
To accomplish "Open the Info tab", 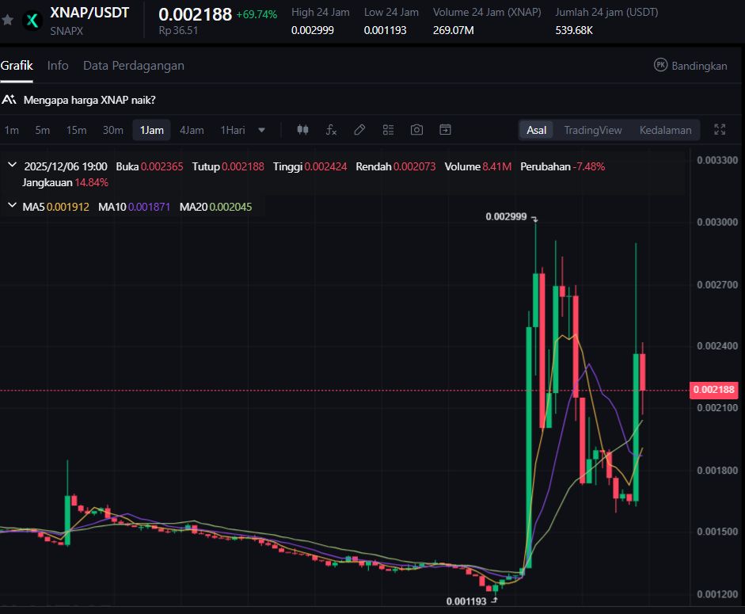I will point(58,66).
